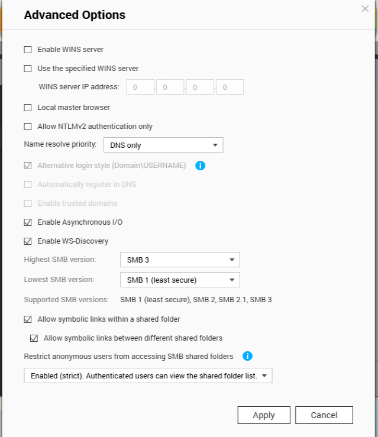This screenshot has width=378, height=437.
Task: Toggle Local master browser option
Action: click(x=28, y=108)
